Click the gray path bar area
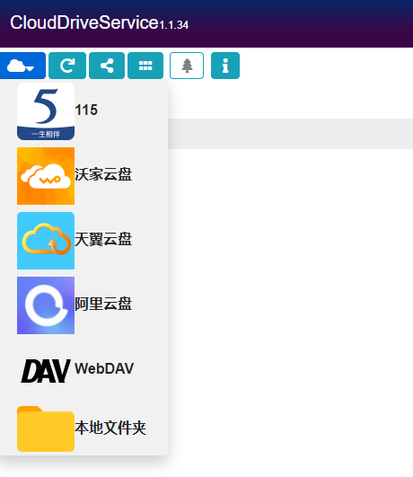This screenshot has width=413, height=477. [x=290, y=134]
